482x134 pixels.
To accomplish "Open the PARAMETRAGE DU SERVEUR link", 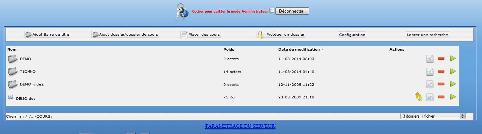I will [x=240, y=126].
